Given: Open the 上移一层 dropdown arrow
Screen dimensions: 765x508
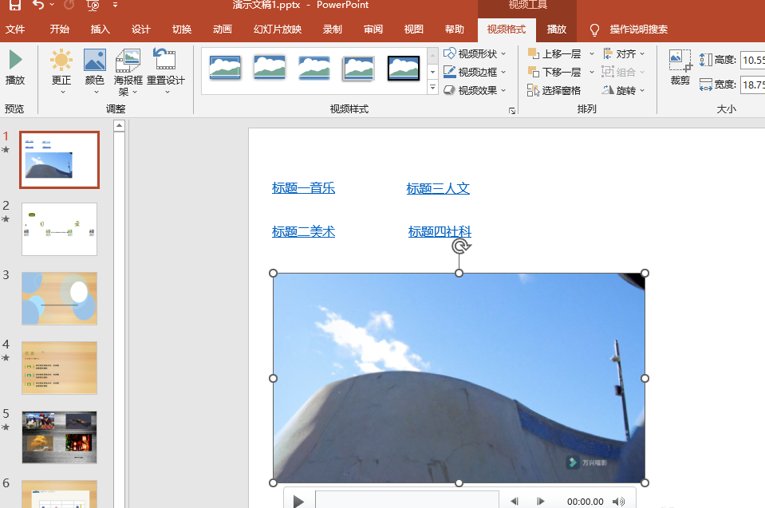Looking at the screenshot, I should pos(591,53).
